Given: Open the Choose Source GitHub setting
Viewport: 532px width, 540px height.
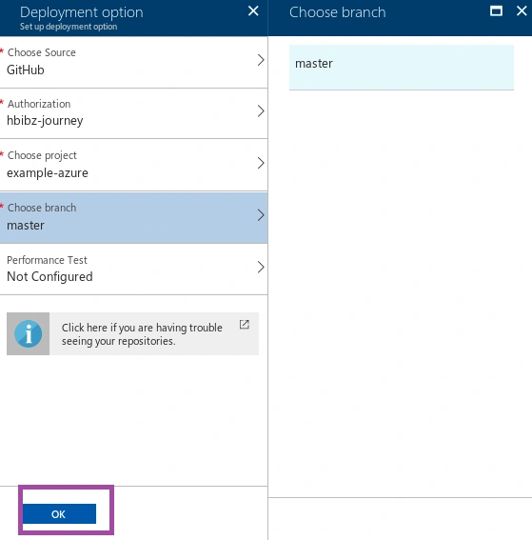Looking at the screenshot, I should [x=133, y=62].
